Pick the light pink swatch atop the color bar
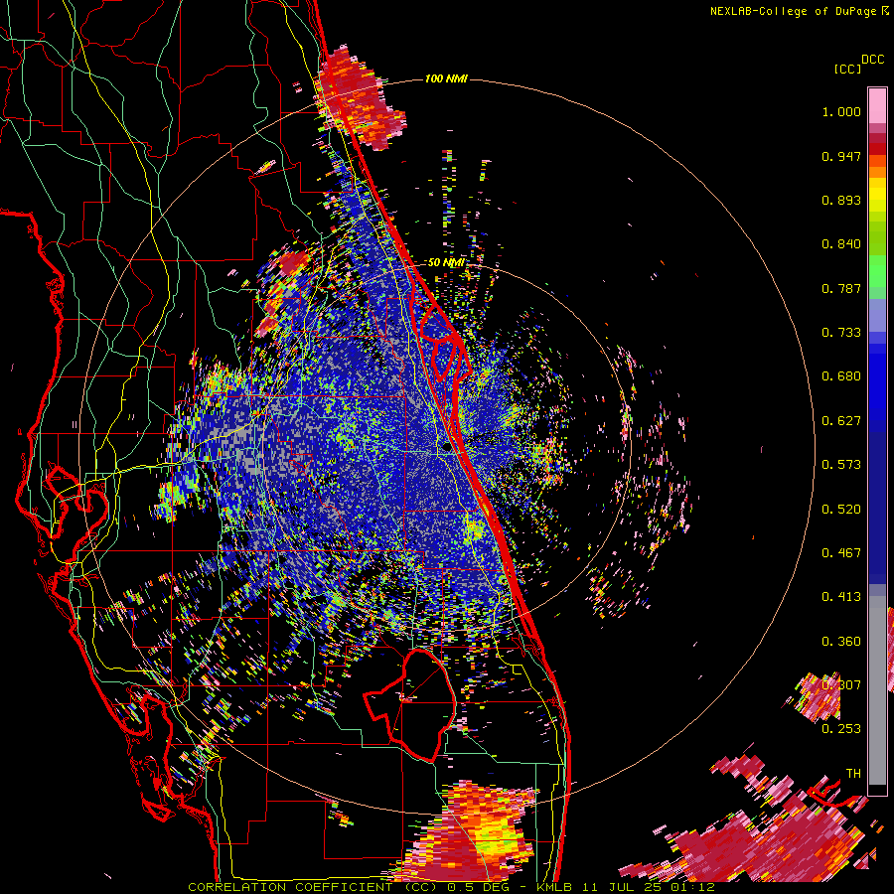This screenshot has width=894, height=894. click(x=877, y=105)
